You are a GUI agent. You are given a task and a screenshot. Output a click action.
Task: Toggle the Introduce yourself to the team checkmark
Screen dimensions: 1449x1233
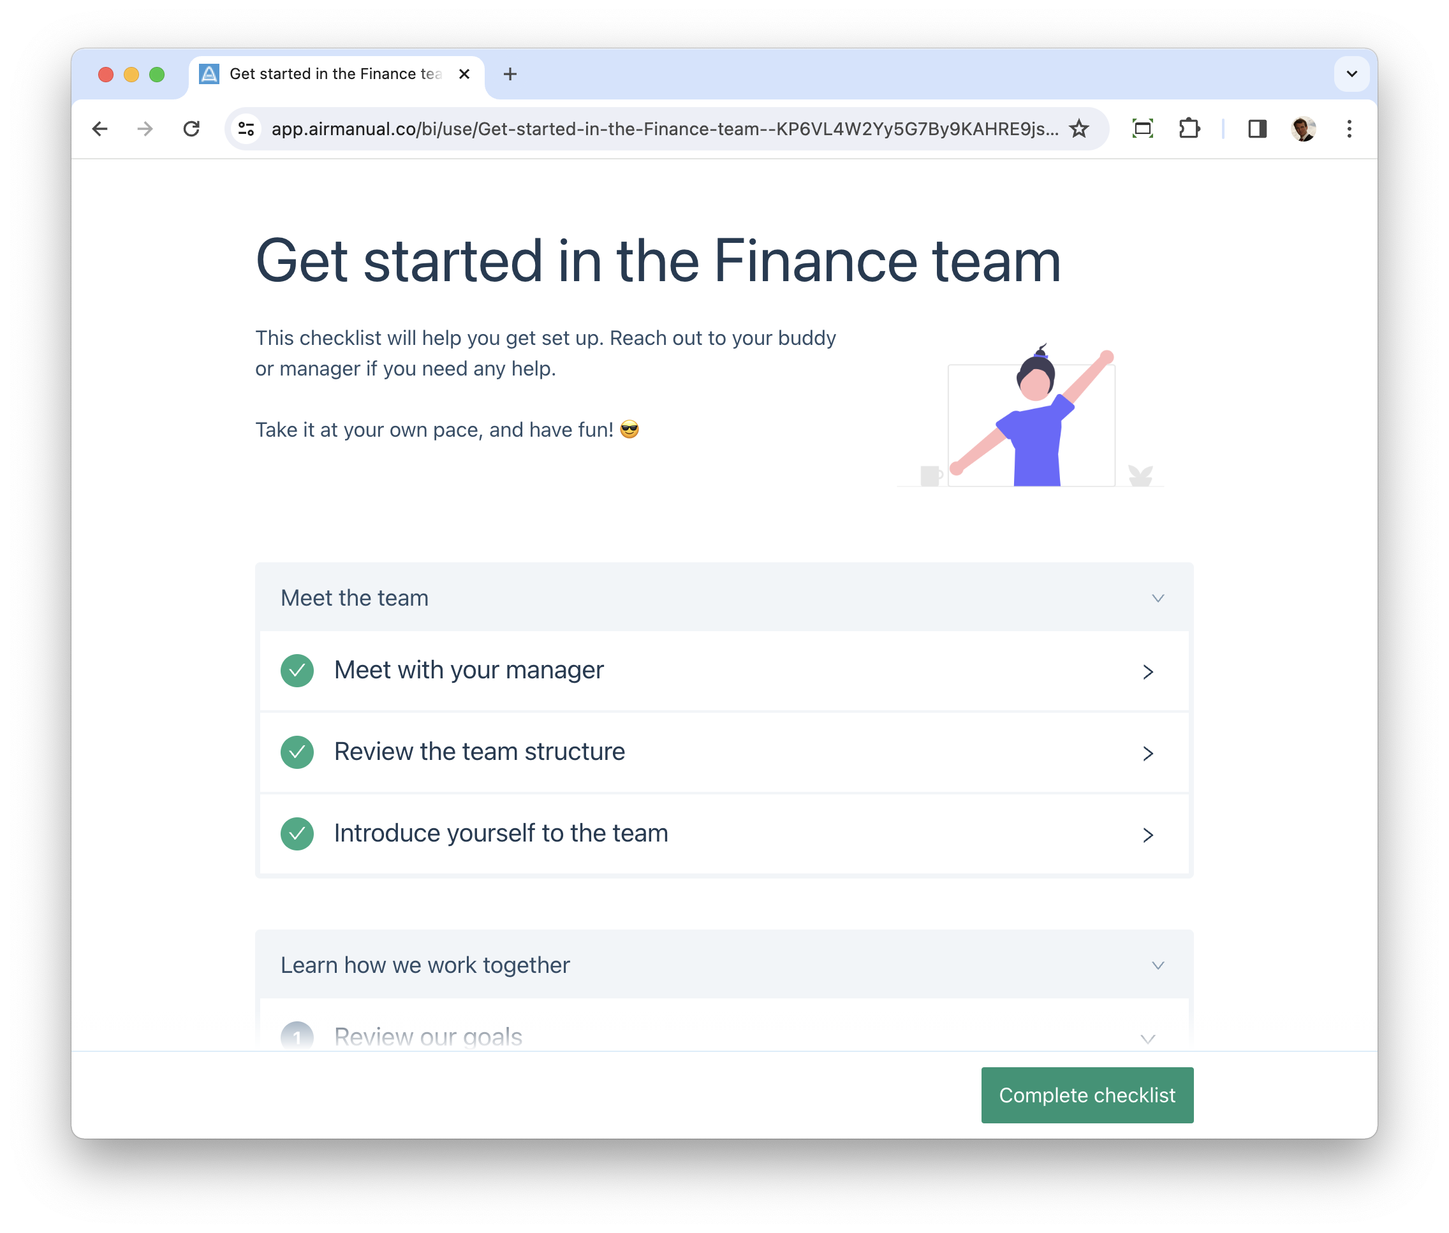click(x=297, y=833)
